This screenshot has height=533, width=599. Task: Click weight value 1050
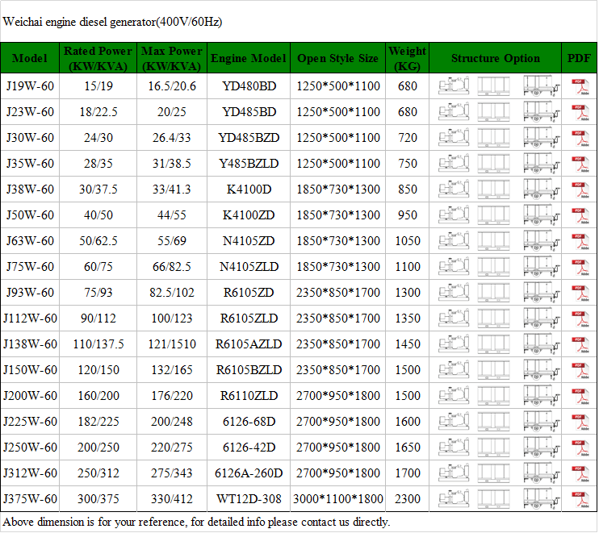click(407, 240)
